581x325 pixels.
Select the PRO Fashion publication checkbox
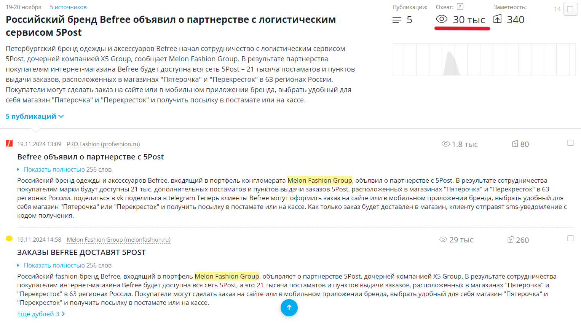pos(570,143)
